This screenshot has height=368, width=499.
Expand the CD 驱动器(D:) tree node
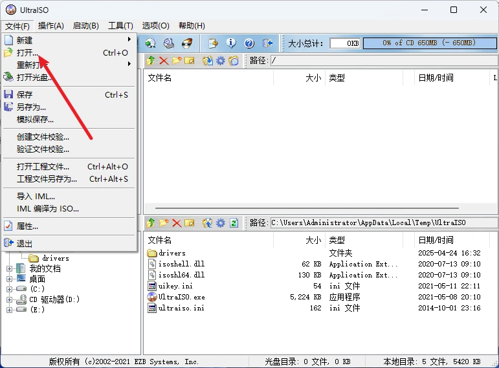click(9, 299)
